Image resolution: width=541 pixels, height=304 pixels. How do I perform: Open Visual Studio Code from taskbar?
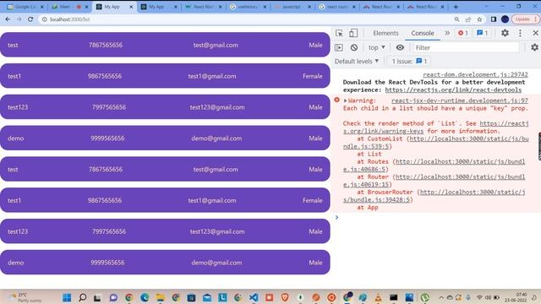click(x=254, y=297)
